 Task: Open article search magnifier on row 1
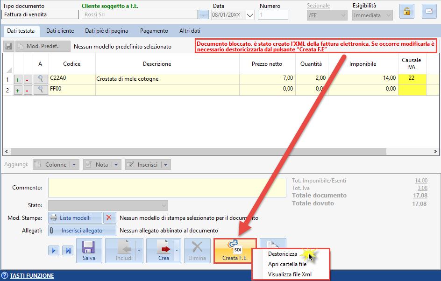point(41,79)
